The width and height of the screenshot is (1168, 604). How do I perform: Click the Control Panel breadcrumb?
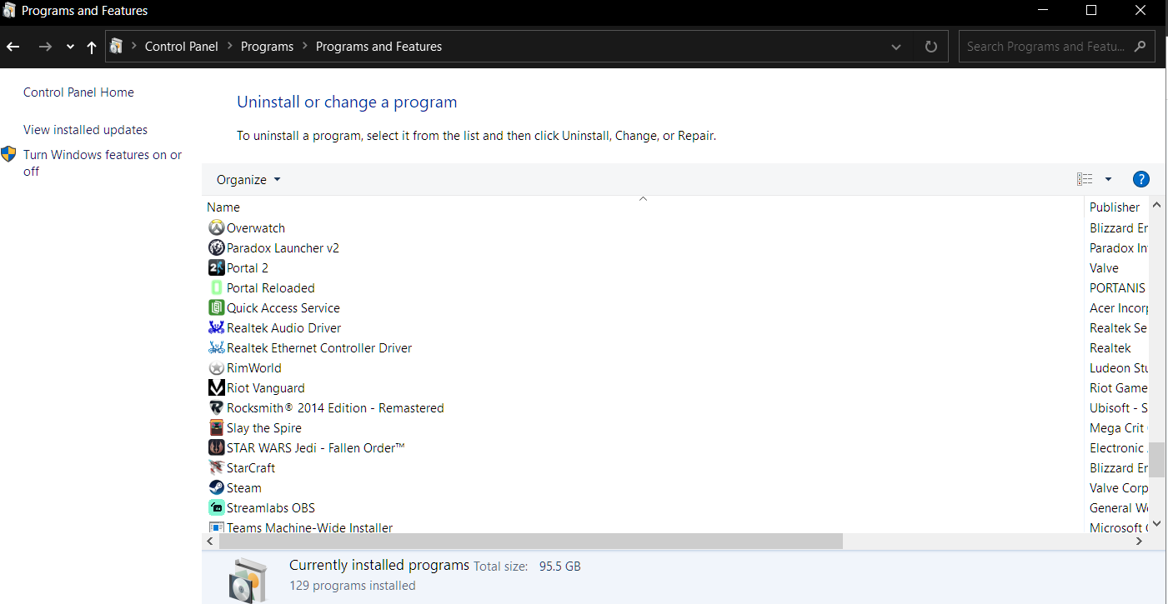click(181, 47)
